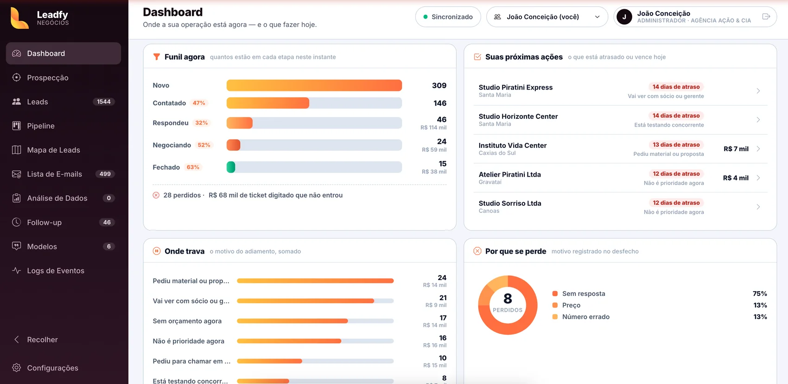Click the Sem orçamento agora reason bar
The height and width of the screenshot is (384, 788).
tap(315, 321)
